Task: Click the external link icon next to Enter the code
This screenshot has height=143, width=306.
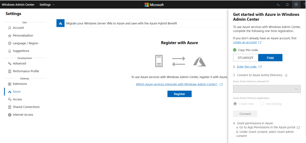Action: (x=260, y=67)
